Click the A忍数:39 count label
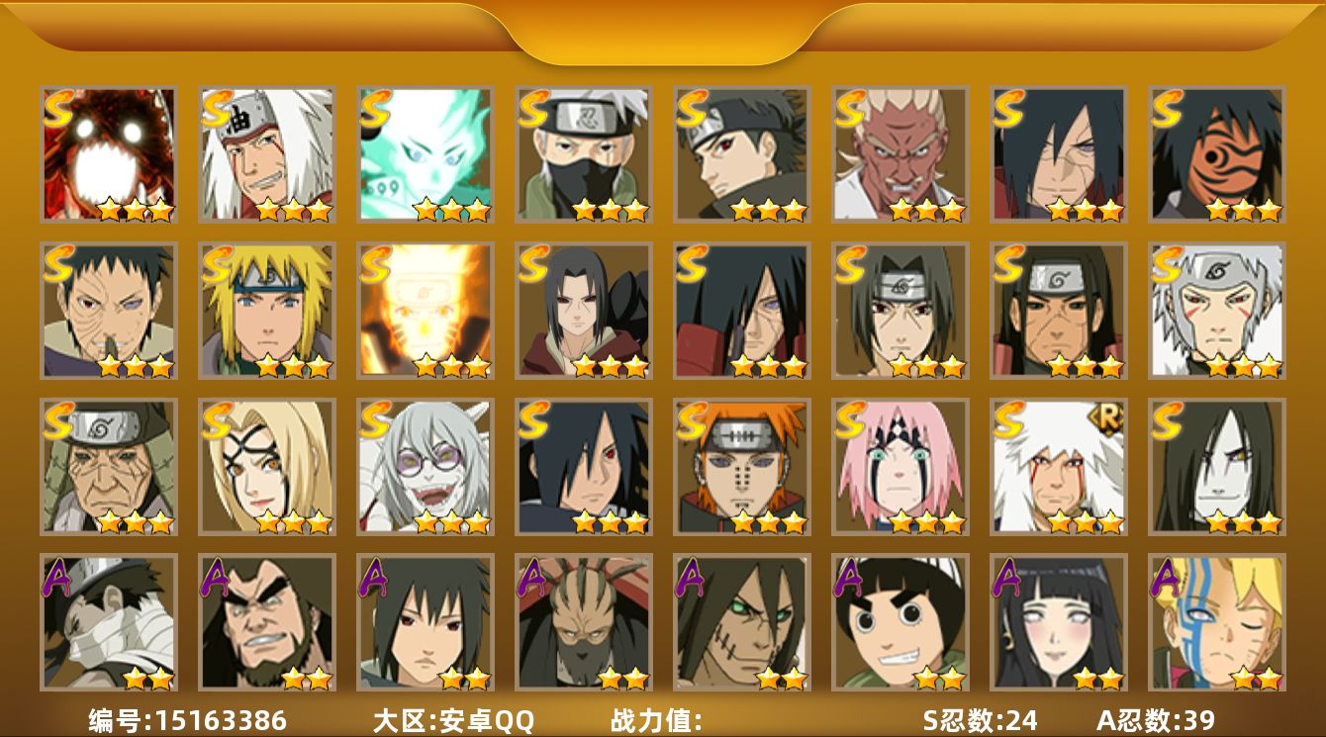Screen dimensions: 1326x737 pos(1156,720)
